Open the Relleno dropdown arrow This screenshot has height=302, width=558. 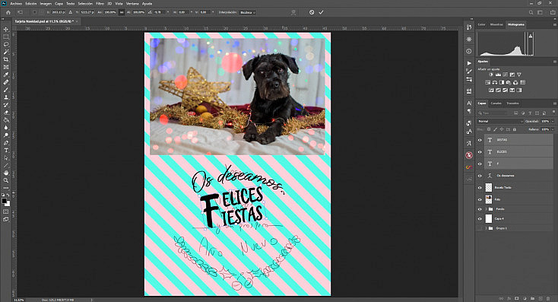[553, 129]
